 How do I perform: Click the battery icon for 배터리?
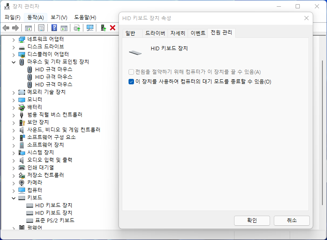point(22,107)
